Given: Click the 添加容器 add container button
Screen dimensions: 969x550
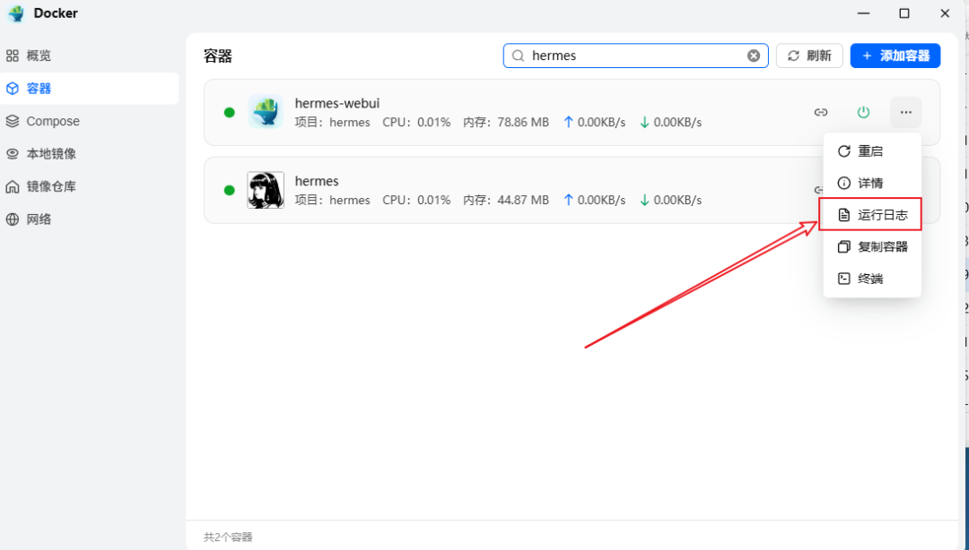Looking at the screenshot, I should [x=895, y=56].
